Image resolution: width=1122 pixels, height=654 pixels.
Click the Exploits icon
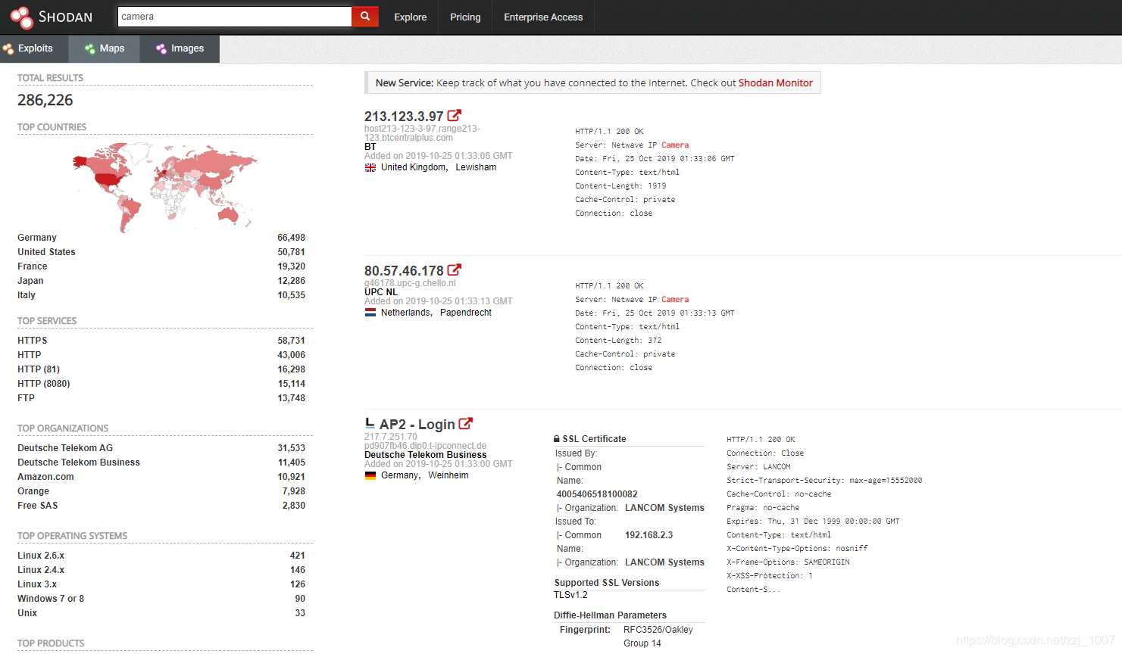[x=8, y=48]
